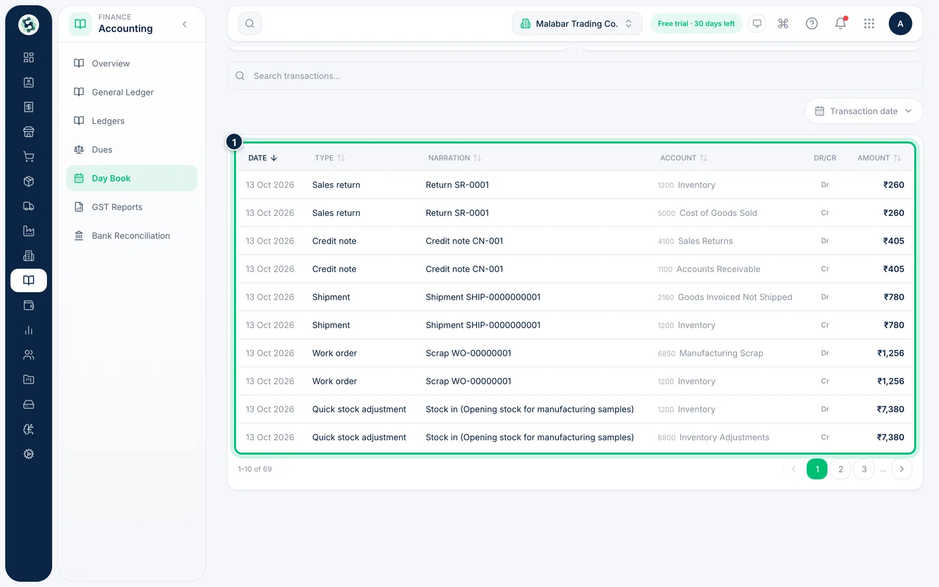Sort the table by the ACCOUNT column
This screenshot has height=587, width=939.
[x=684, y=158]
